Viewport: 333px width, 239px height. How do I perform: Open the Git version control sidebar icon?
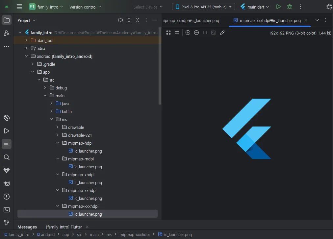7,223
